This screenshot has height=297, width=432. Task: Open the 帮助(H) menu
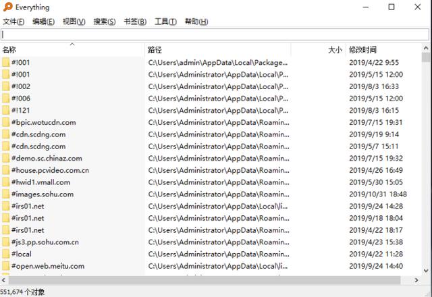tap(196, 22)
